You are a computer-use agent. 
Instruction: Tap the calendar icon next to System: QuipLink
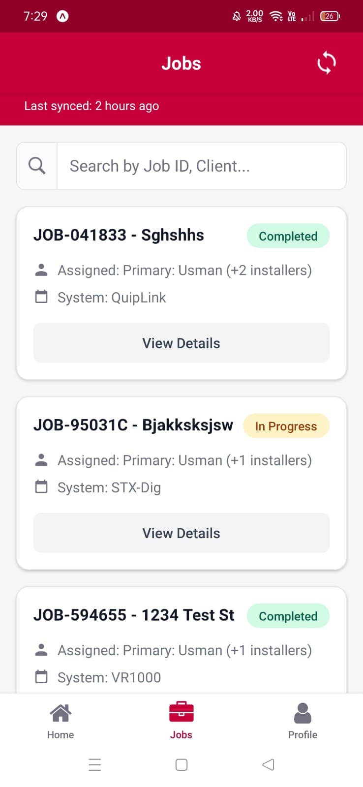tap(41, 297)
